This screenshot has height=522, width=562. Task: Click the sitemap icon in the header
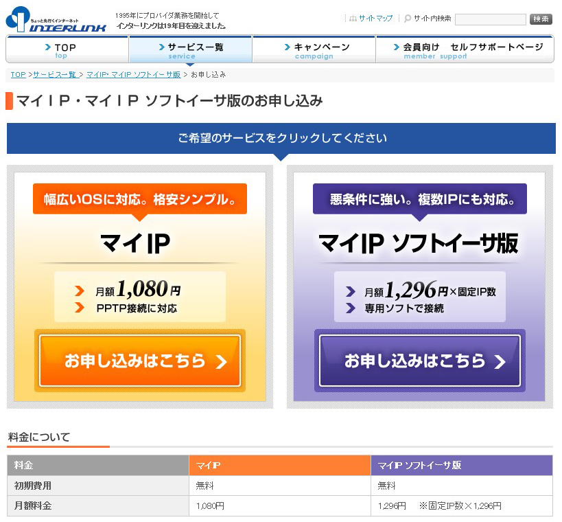click(353, 19)
